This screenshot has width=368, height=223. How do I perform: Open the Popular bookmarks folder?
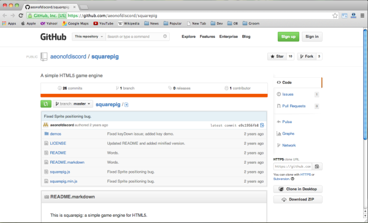pyautogui.click(x=172, y=23)
